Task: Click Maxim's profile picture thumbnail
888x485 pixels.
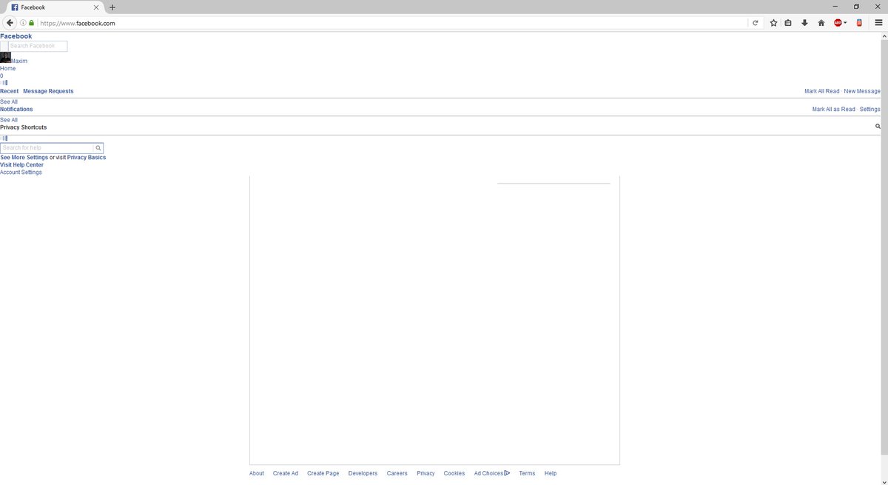Action: click(x=5, y=57)
